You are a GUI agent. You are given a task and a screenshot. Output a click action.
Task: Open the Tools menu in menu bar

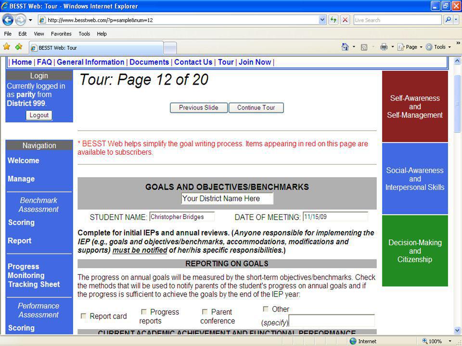[x=84, y=34]
